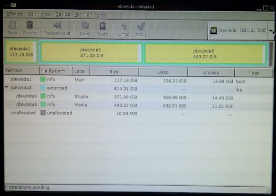Click the green ntfs swatch for /dev/sda5
The width and height of the screenshot is (276, 196).
coord(43,96)
